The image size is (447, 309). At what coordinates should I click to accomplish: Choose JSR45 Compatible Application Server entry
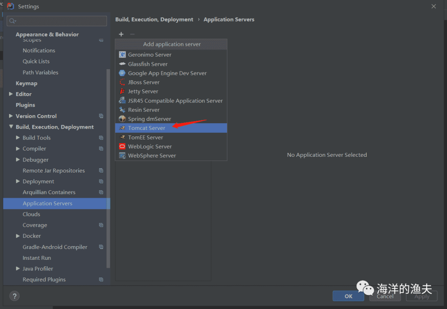tap(171, 101)
